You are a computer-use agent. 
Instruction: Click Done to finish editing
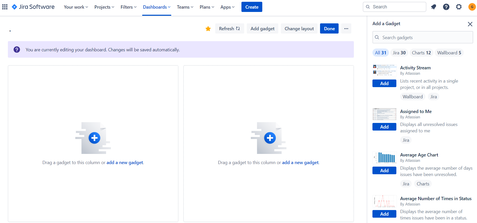coord(329,28)
